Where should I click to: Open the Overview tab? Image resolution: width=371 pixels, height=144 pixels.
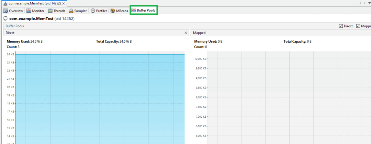(x=13, y=11)
